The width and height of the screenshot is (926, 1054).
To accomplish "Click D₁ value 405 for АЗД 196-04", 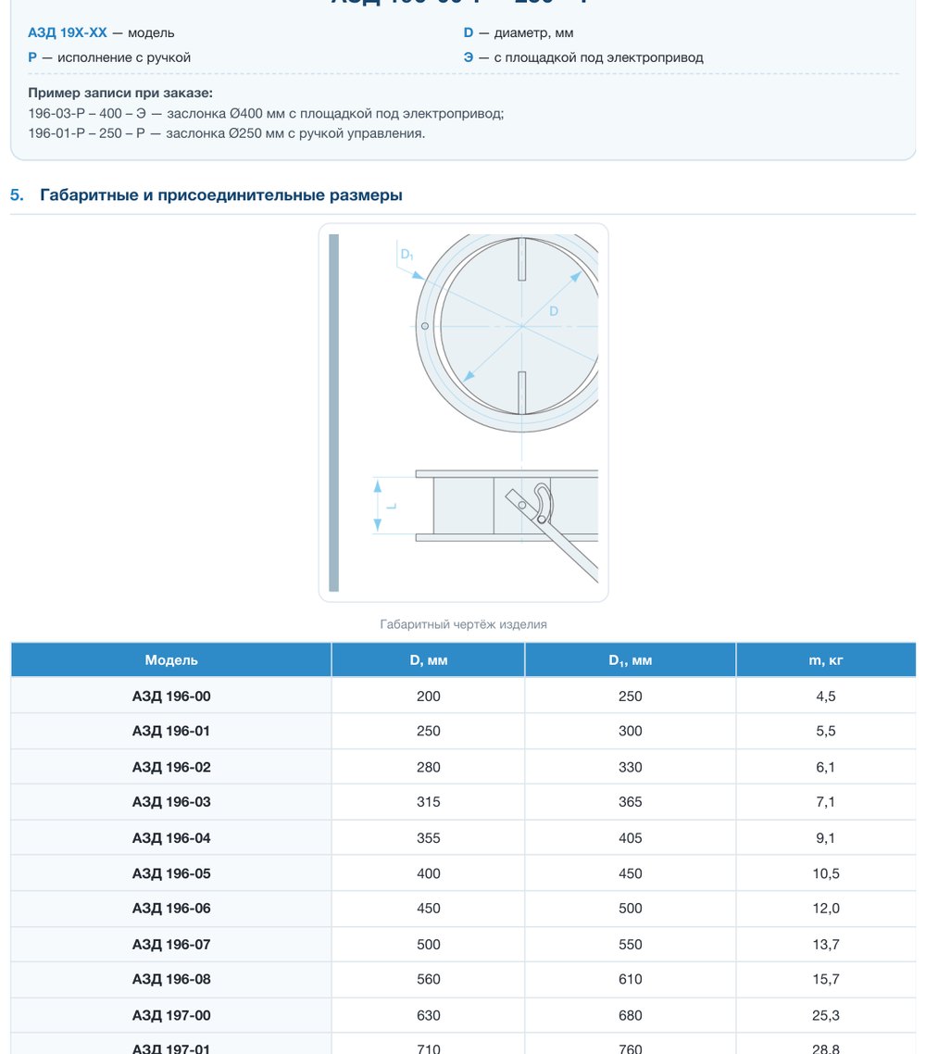I will (631, 838).
